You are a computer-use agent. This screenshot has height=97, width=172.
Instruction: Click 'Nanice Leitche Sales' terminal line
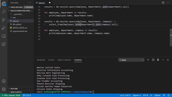point(48,68)
